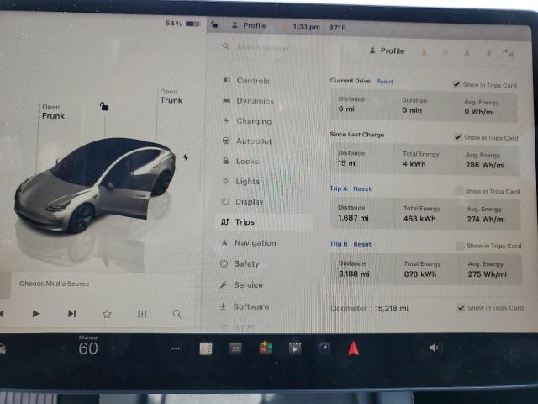The image size is (538, 404).
Task: Open the audio equalizer settings icon
Action: click(142, 314)
